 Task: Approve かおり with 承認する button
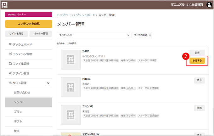tap(197, 61)
